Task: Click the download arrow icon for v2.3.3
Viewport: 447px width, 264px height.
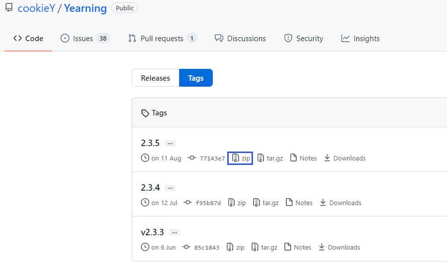Action: click(321, 247)
